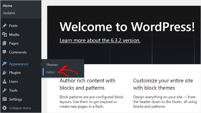201x113 pixels.
Task: Open the Users menu label
Action: tap(14, 82)
